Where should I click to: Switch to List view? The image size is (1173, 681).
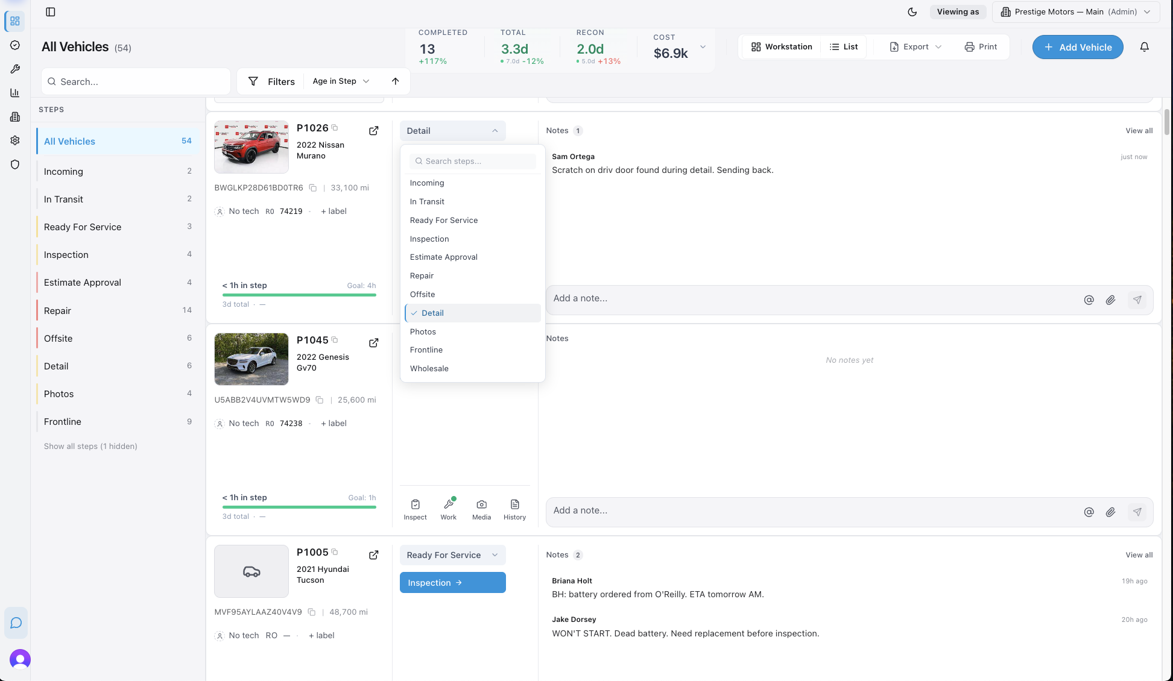point(844,47)
